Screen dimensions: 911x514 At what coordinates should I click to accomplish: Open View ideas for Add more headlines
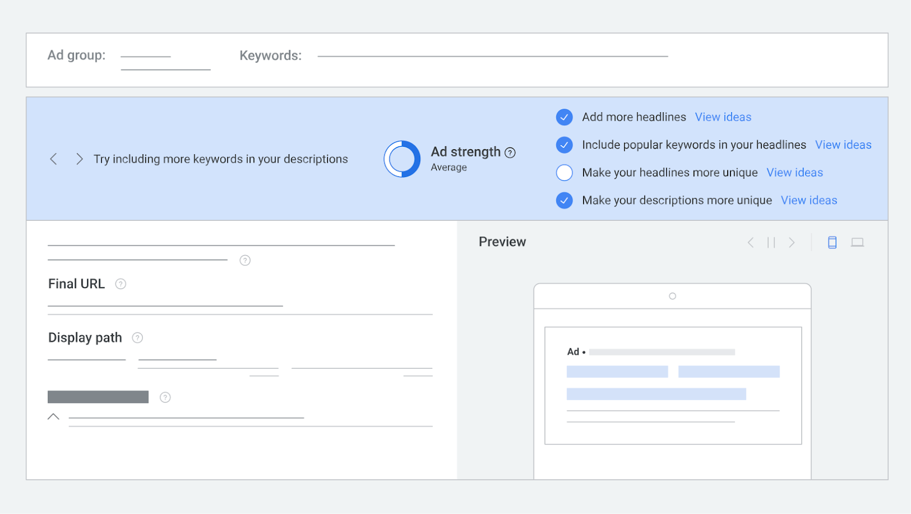click(723, 117)
